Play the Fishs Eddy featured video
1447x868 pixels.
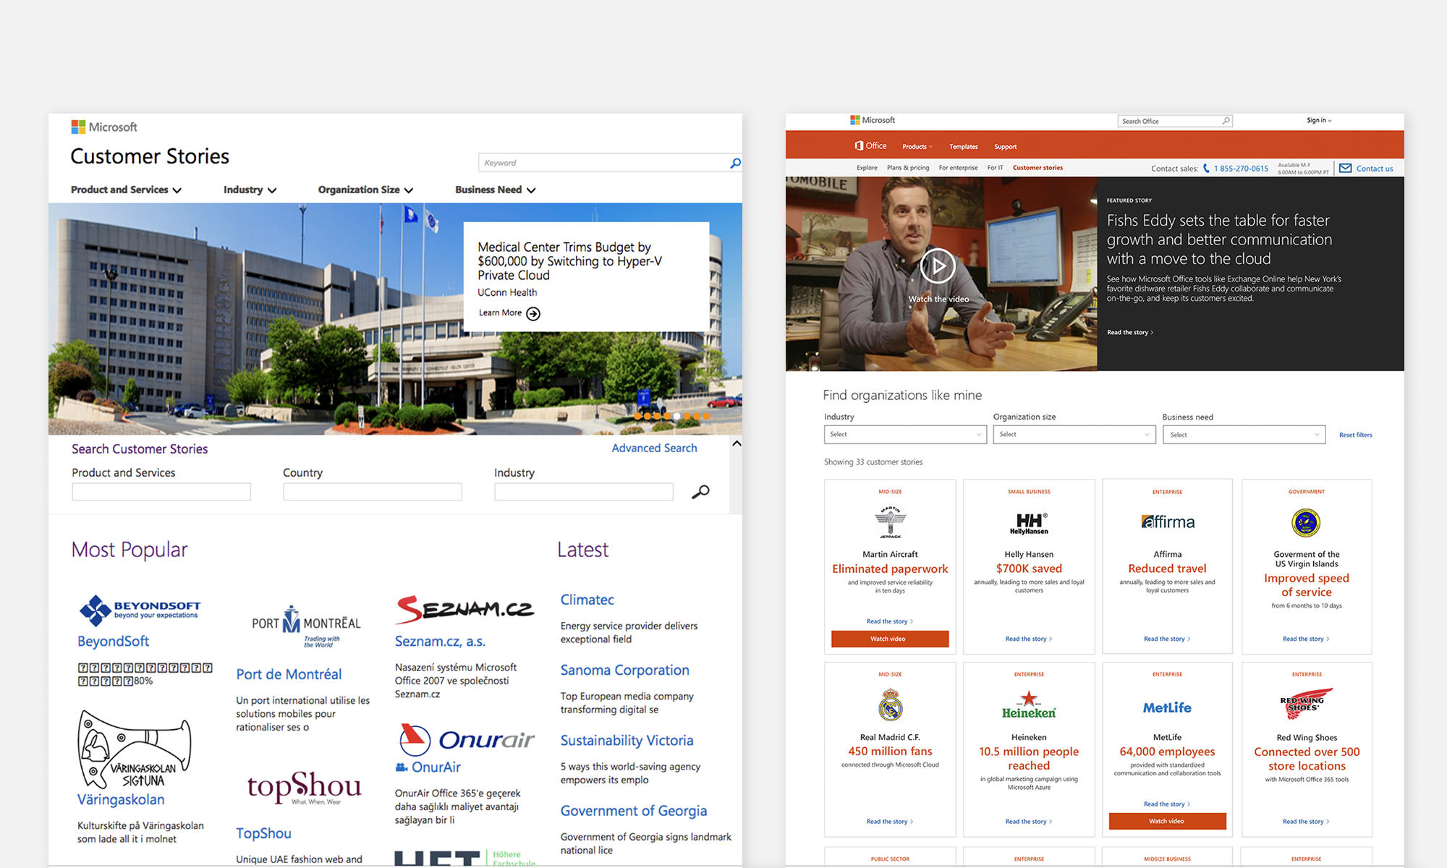(938, 266)
